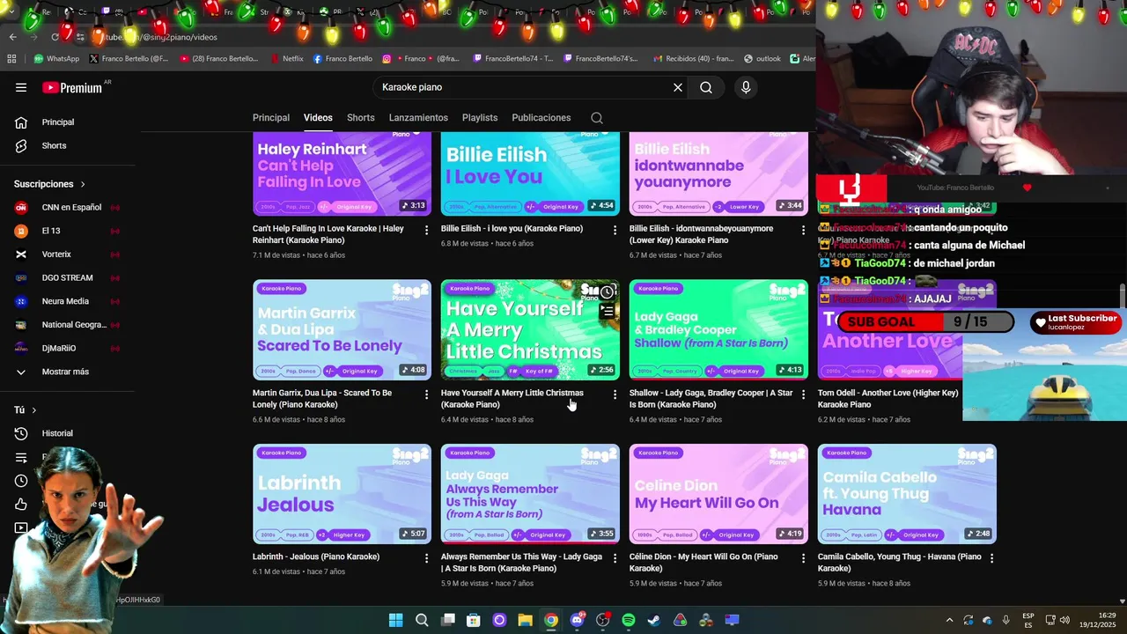This screenshot has height=634, width=1127.
Task: Open Windows Start menu
Action: click(x=395, y=620)
